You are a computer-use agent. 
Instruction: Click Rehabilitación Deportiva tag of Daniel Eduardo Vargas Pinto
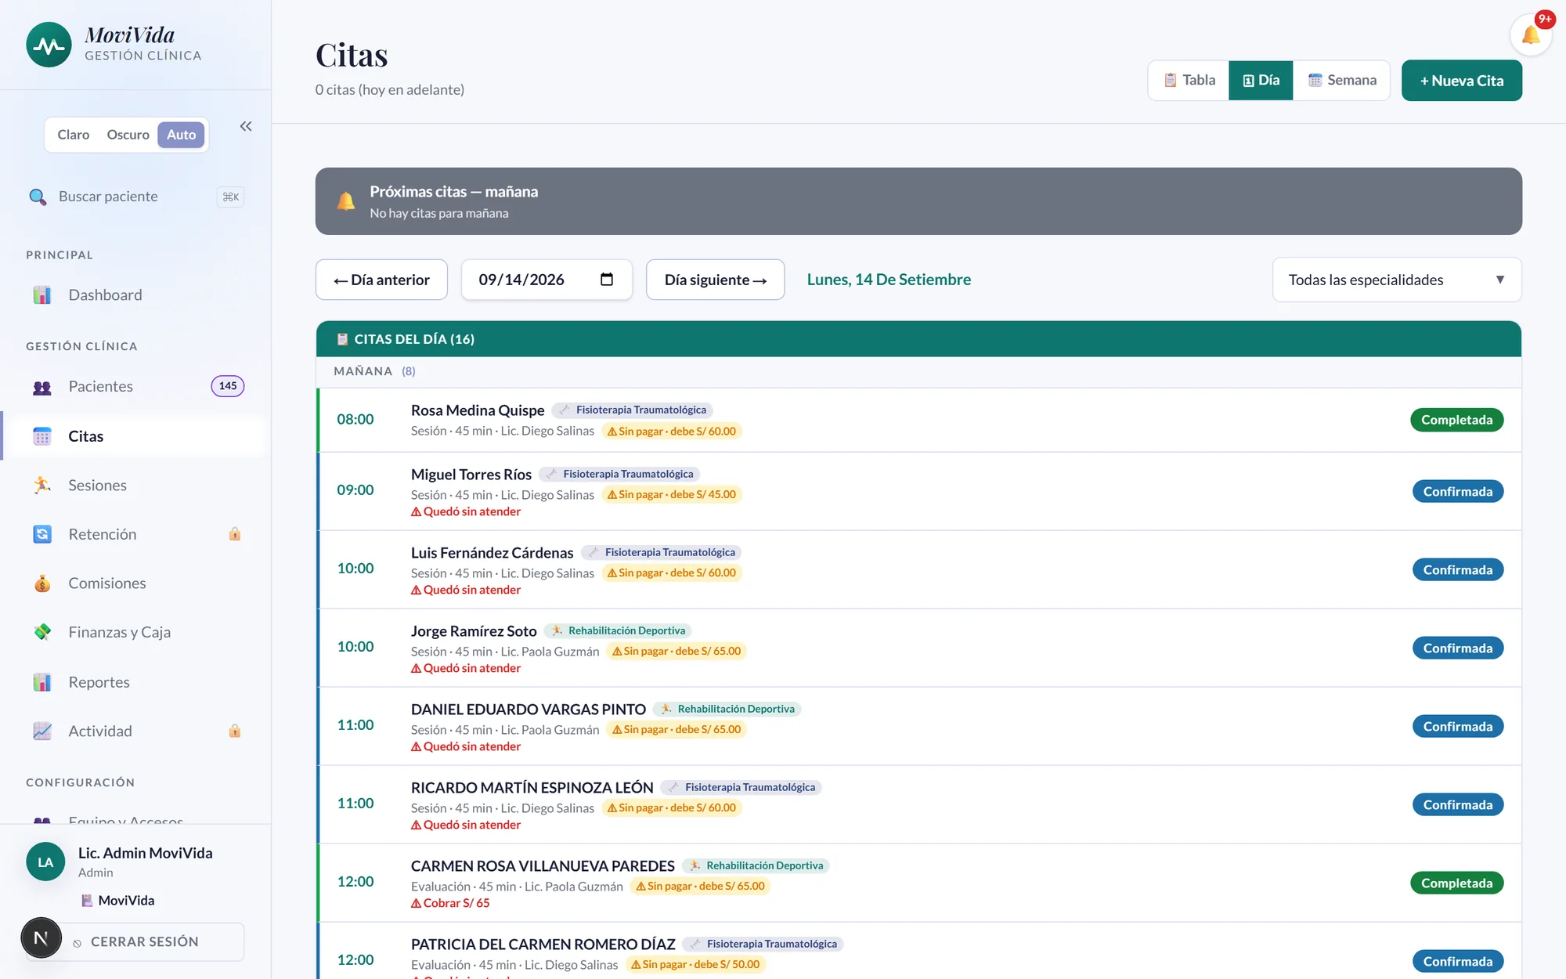pyautogui.click(x=727, y=709)
